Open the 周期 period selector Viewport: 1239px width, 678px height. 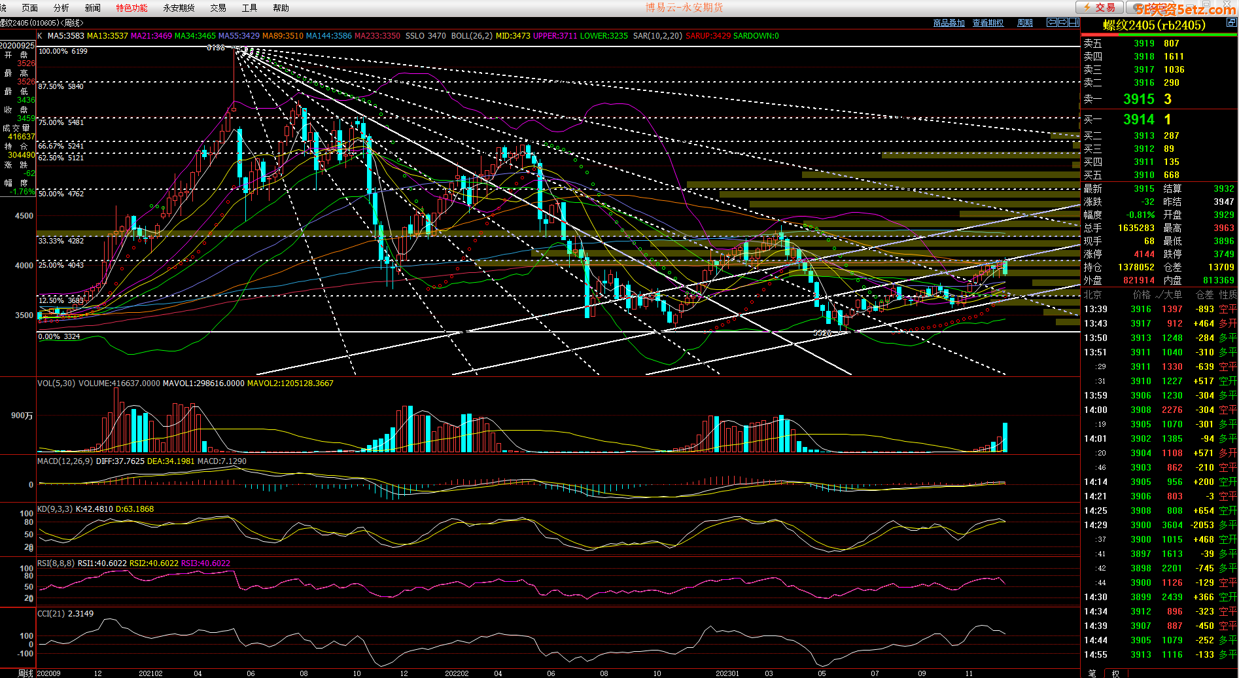click(1024, 23)
